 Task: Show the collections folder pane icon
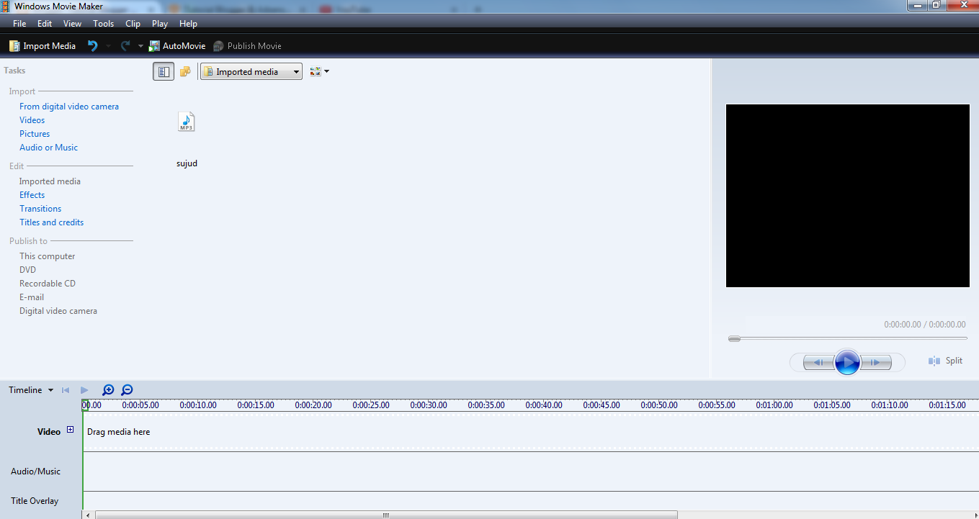point(185,72)
